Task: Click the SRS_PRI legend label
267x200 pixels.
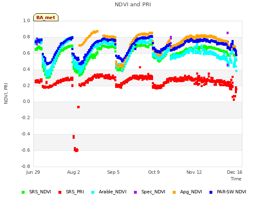Action: [75, 192]
